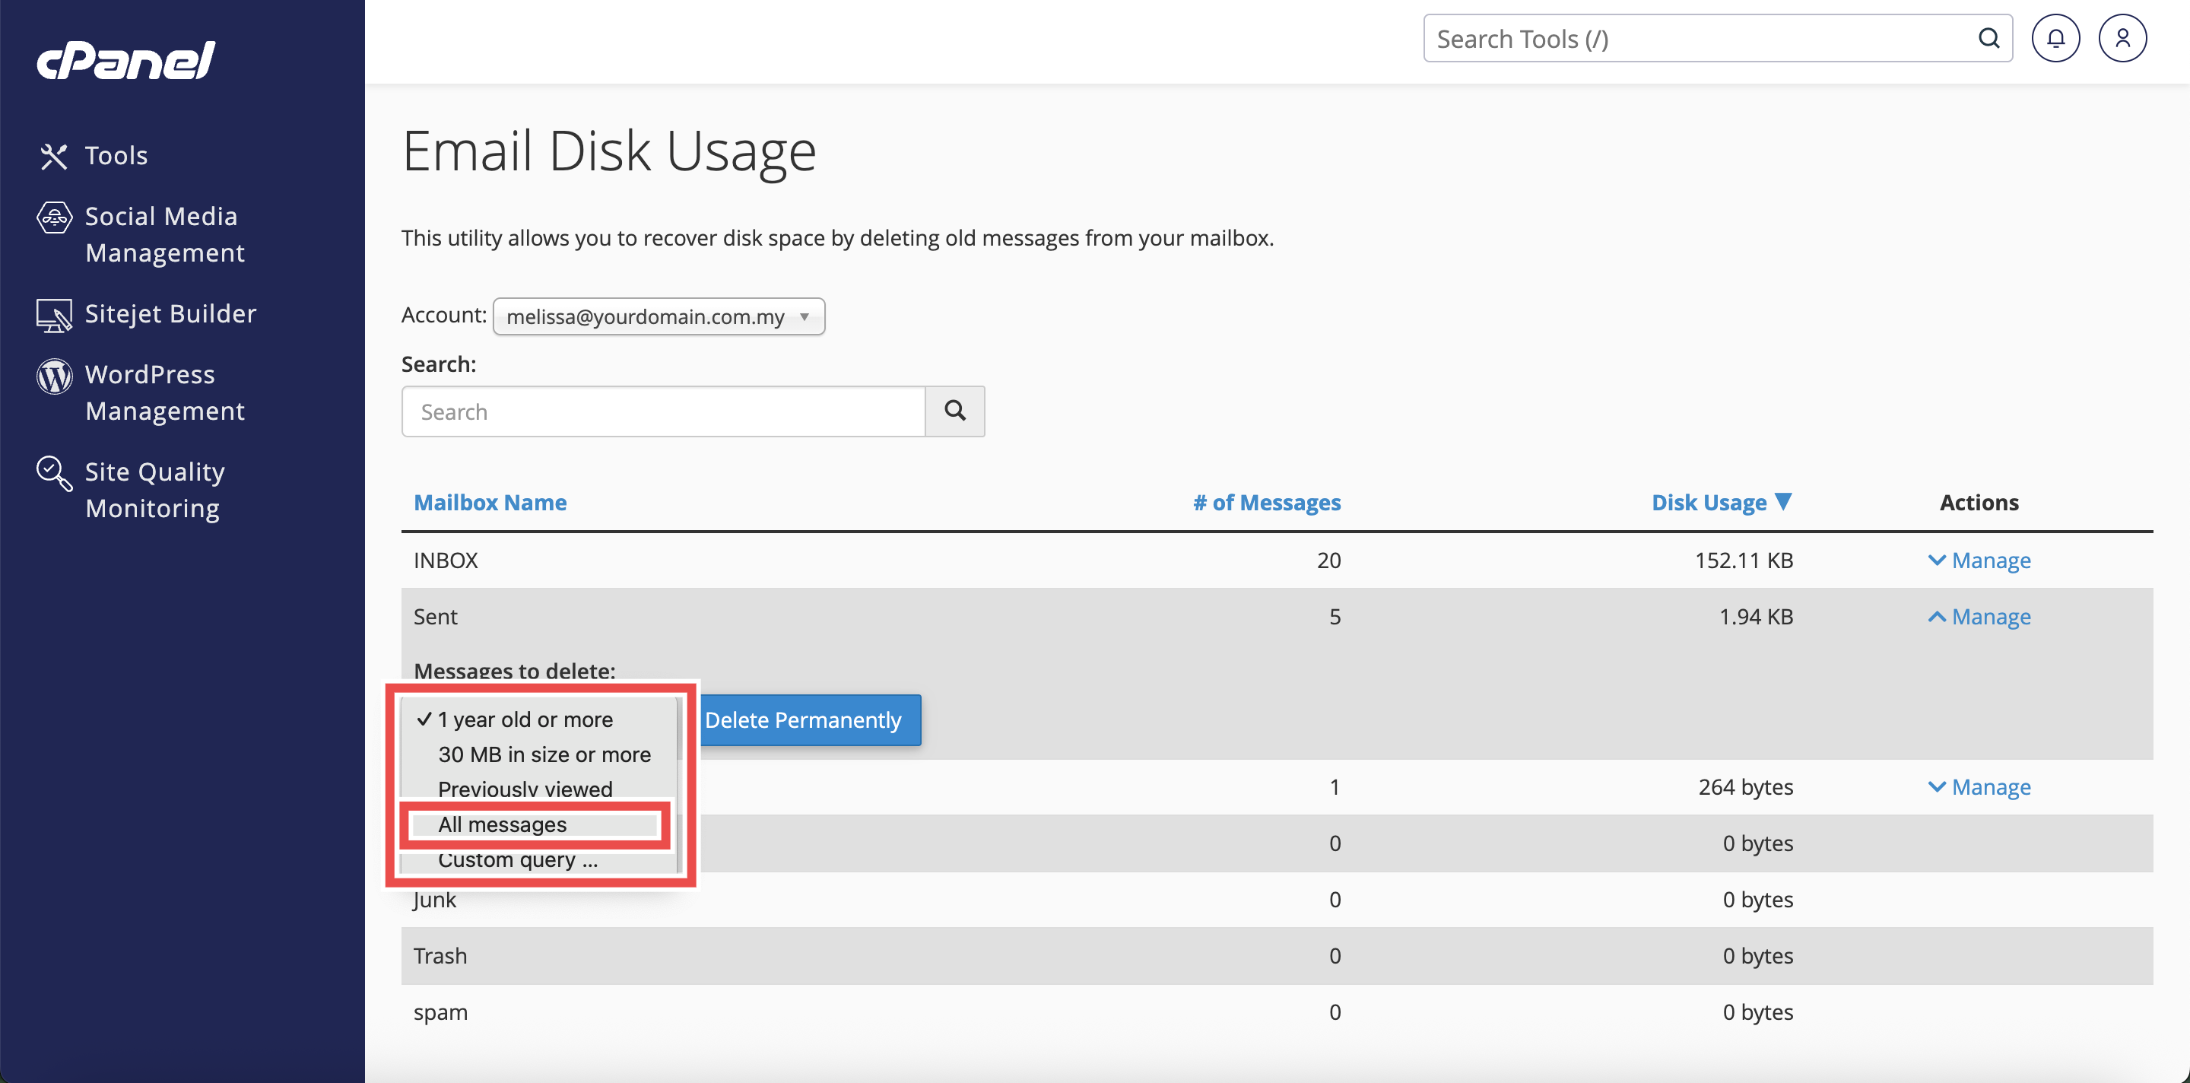Click the mailbox Search input field
Screen dimensions: 2190x1083
[x=663, y=411]
